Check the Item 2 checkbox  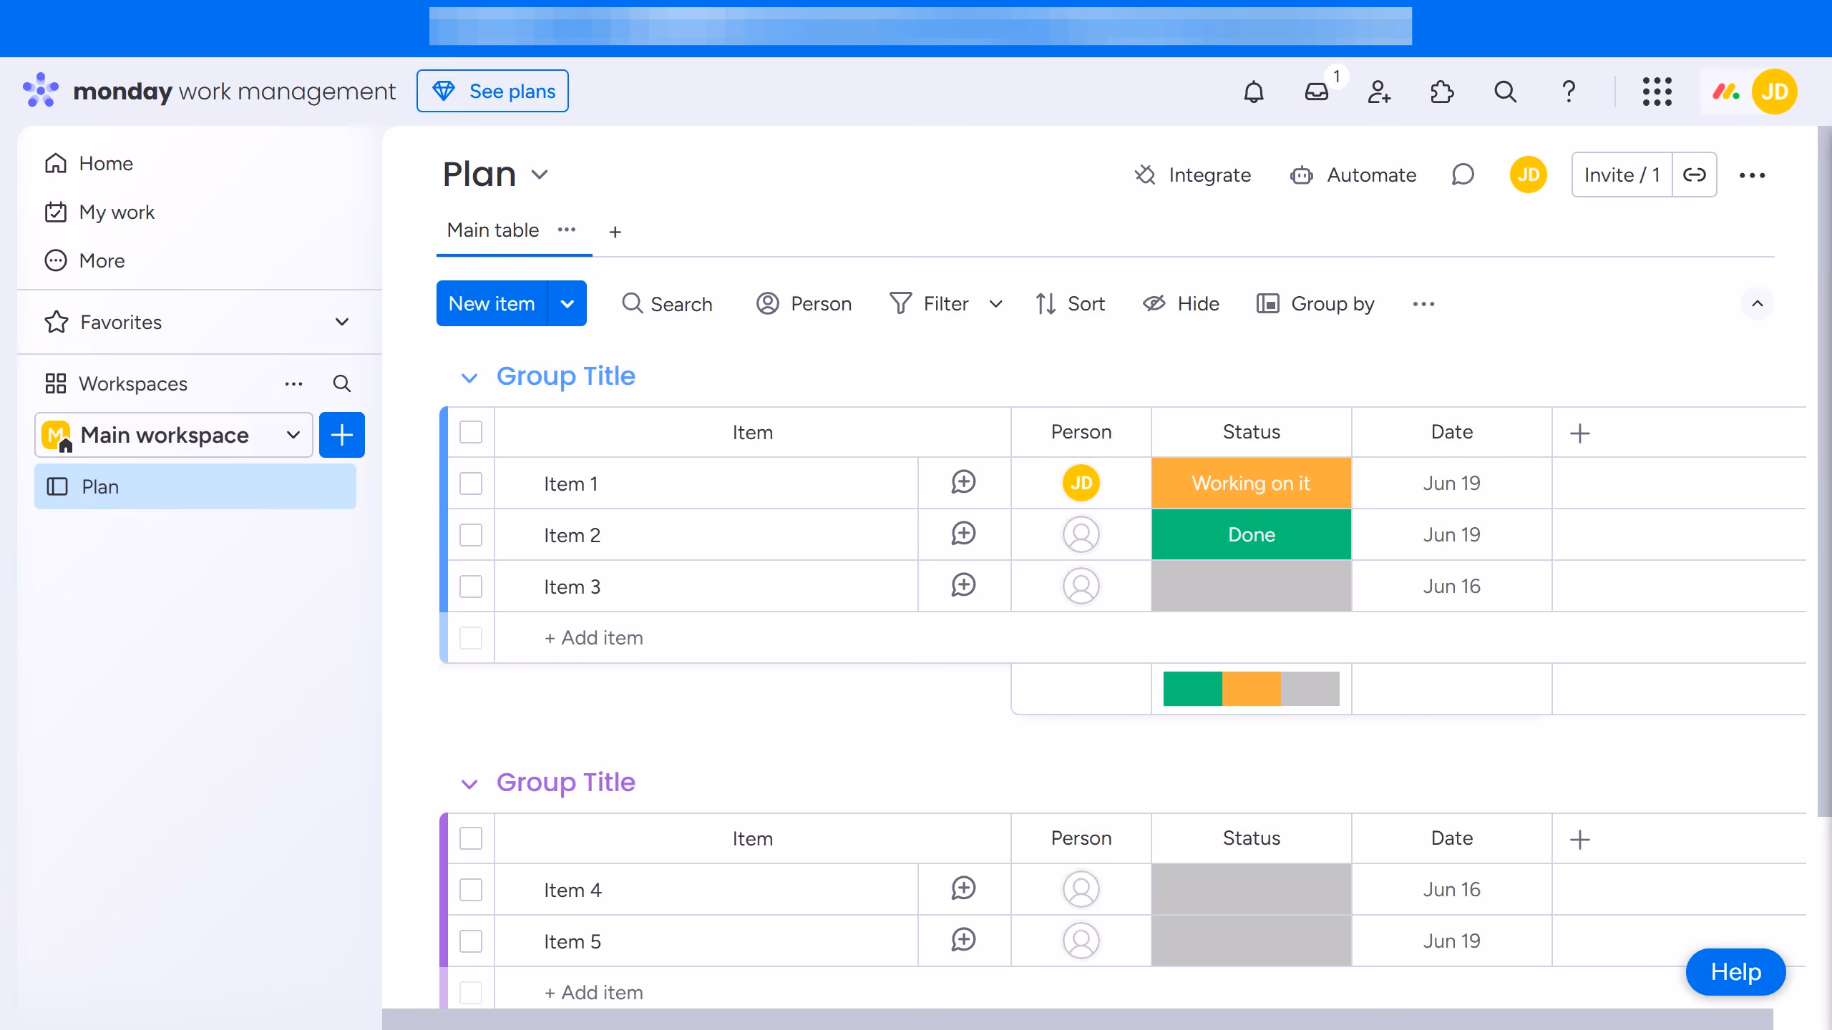tap(471, 535)
